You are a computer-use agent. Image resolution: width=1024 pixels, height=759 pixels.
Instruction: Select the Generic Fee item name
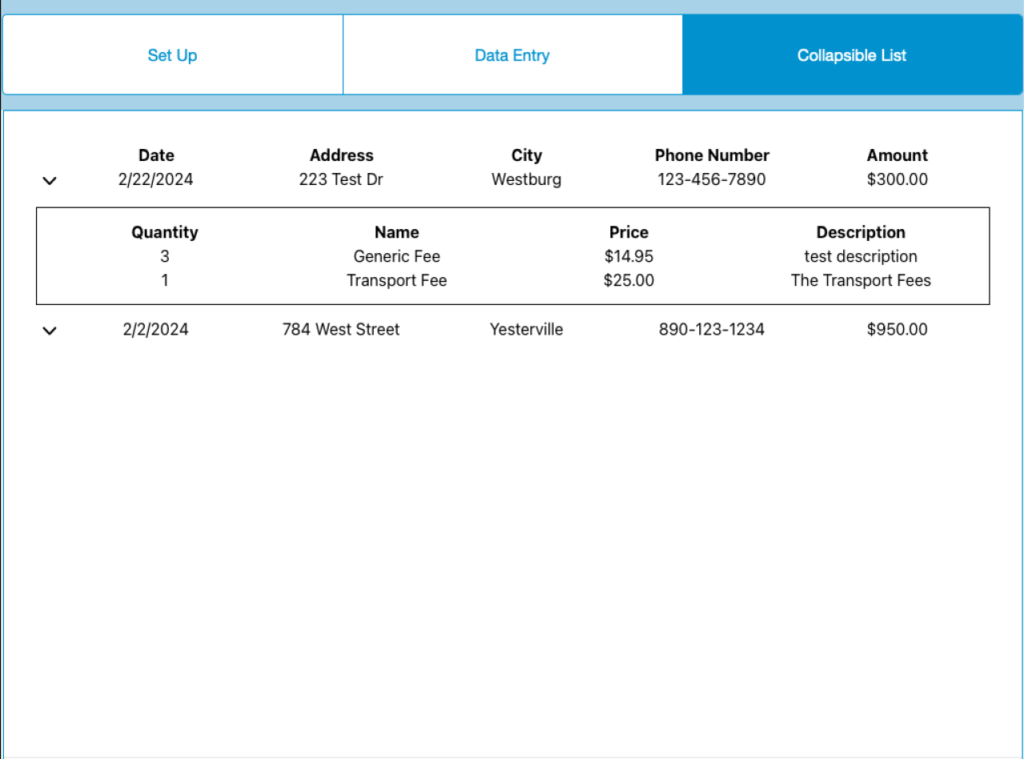(x=397, y=256)
